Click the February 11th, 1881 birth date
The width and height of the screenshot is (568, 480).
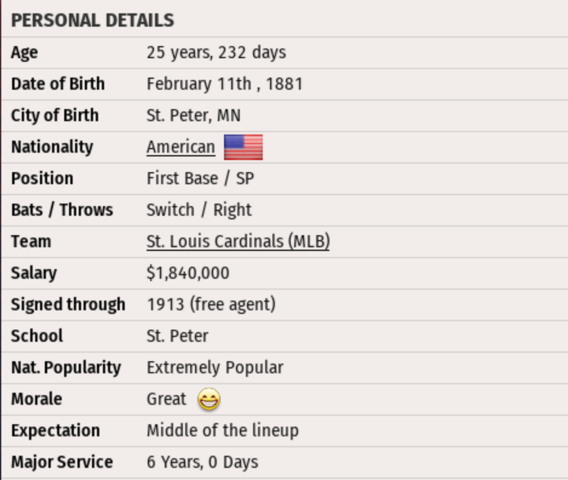click(224, 84)
